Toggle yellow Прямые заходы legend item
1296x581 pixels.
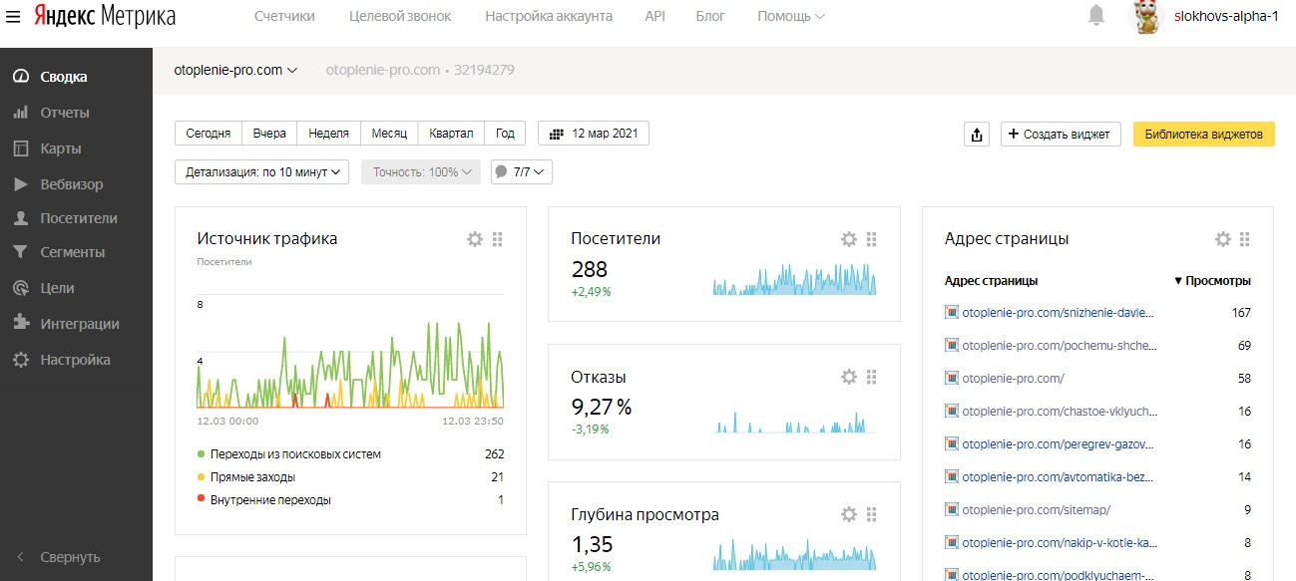click(x=246, y=477)
